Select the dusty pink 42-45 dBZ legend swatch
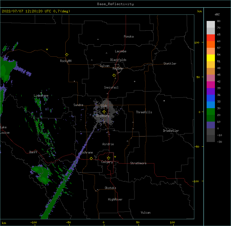Viewport: 231px width, 226px height. pos(211,78)
